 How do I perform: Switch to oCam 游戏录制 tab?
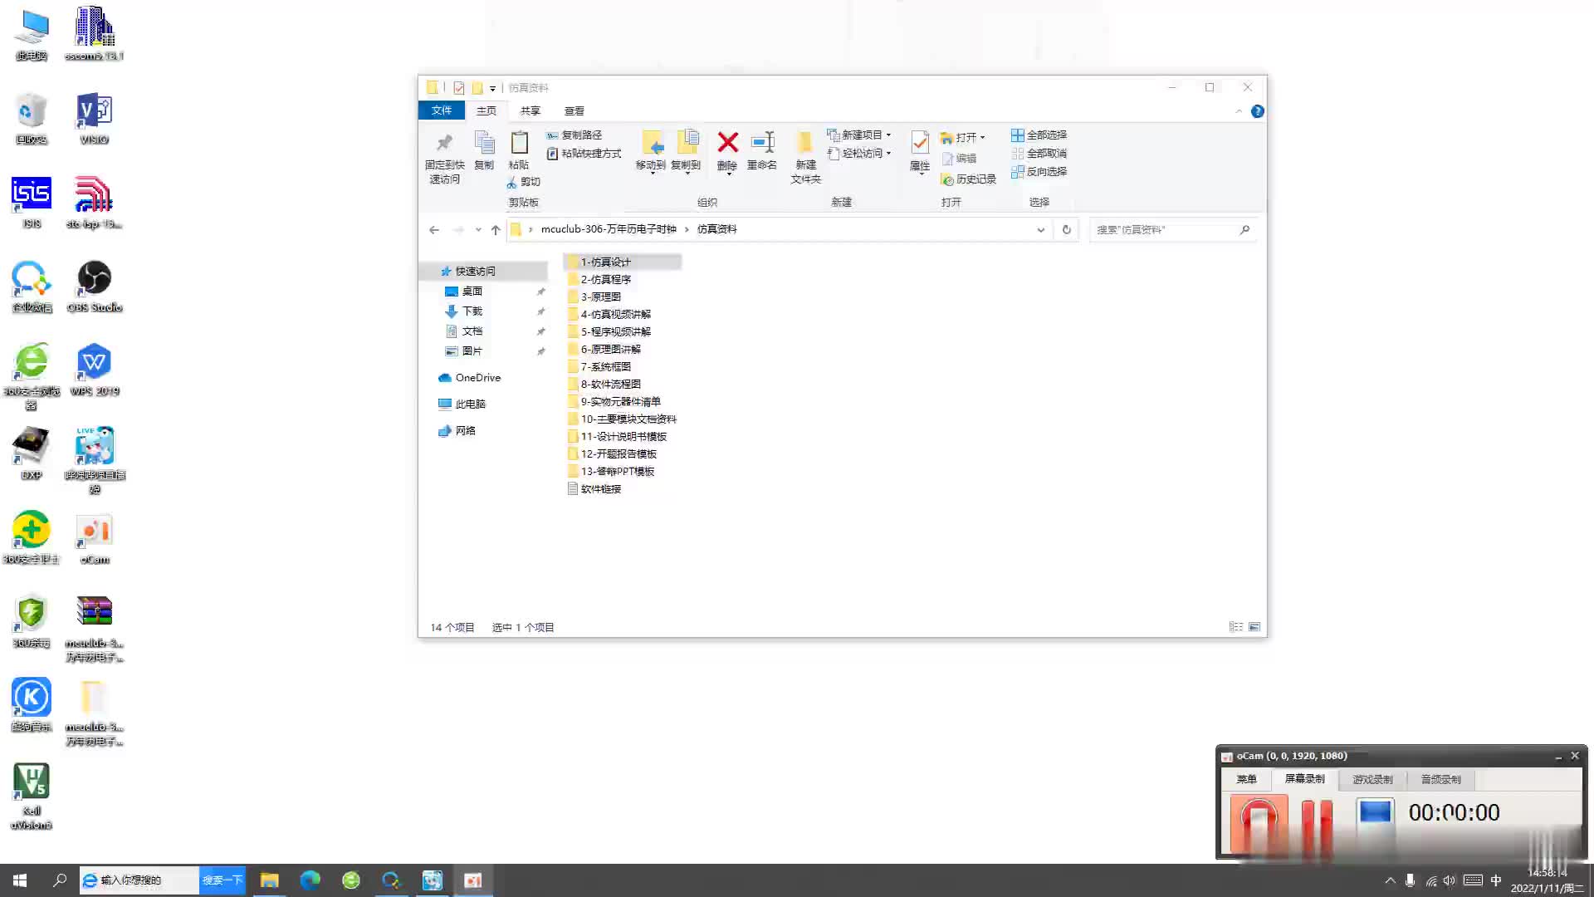[1372, 779]
